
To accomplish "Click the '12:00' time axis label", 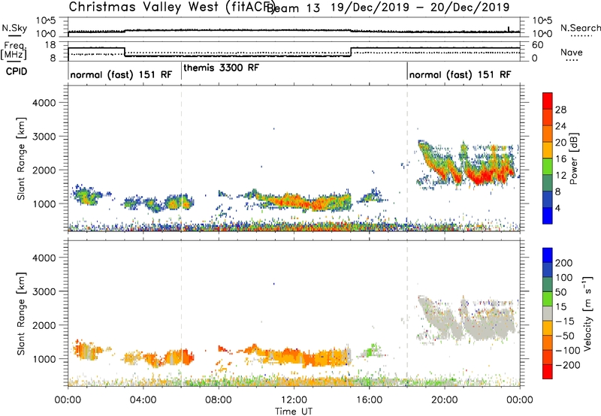I will click(294, 400).
